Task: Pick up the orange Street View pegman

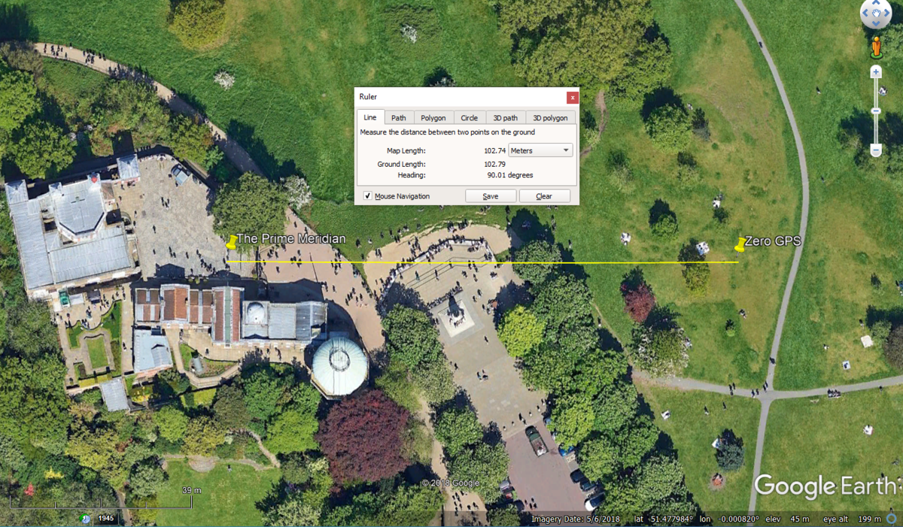Action: point(876,47)
